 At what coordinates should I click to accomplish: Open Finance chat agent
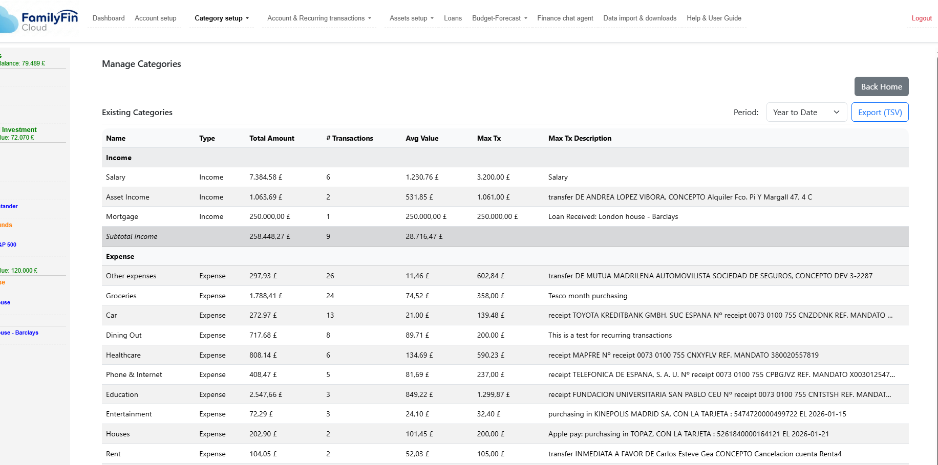[565, 18]
